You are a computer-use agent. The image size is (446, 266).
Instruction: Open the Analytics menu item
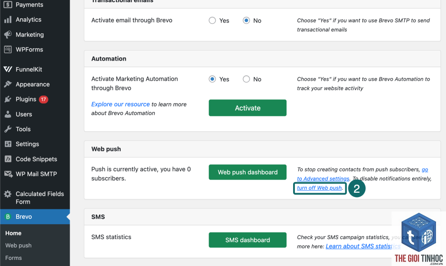(28, 19)
